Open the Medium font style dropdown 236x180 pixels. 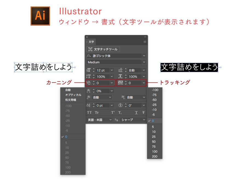click(116, 62)
